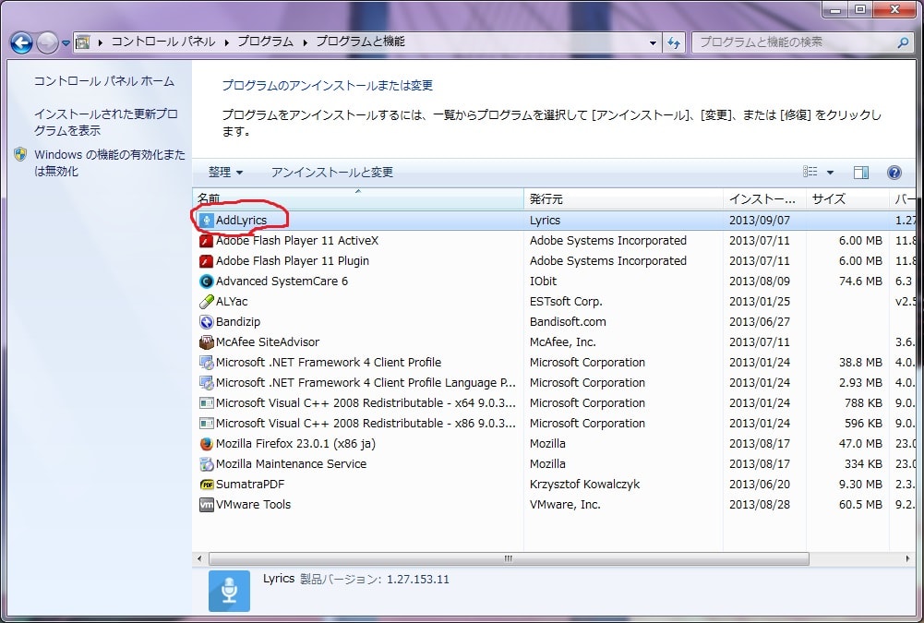Open help with the question mark icon
Screen dimensions: 924x623
click(x=894, y=172)
